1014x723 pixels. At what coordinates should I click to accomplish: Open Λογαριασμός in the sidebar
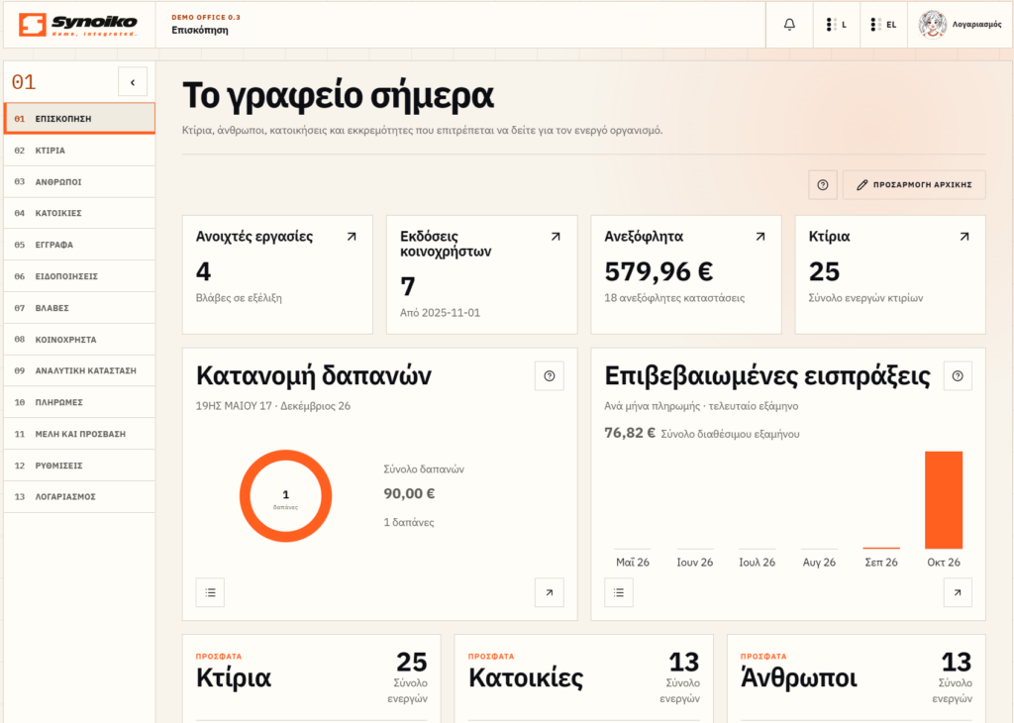[x=79, y=496]
